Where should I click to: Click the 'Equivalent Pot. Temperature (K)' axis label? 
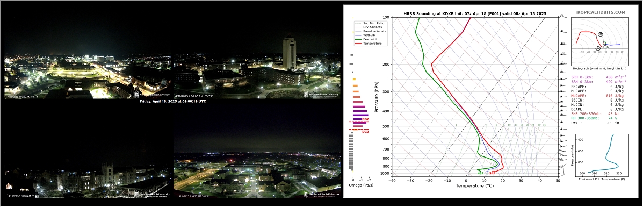tap(602, 179)
